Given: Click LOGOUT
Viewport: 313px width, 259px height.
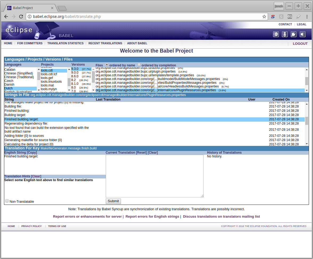Looking at the screenshot, I should click(x=300, y=44).
